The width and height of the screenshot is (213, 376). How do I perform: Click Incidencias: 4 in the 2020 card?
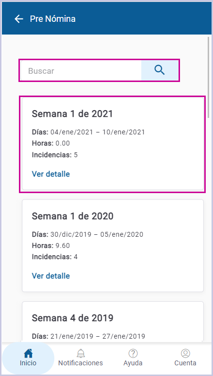(x=55, y=257)
